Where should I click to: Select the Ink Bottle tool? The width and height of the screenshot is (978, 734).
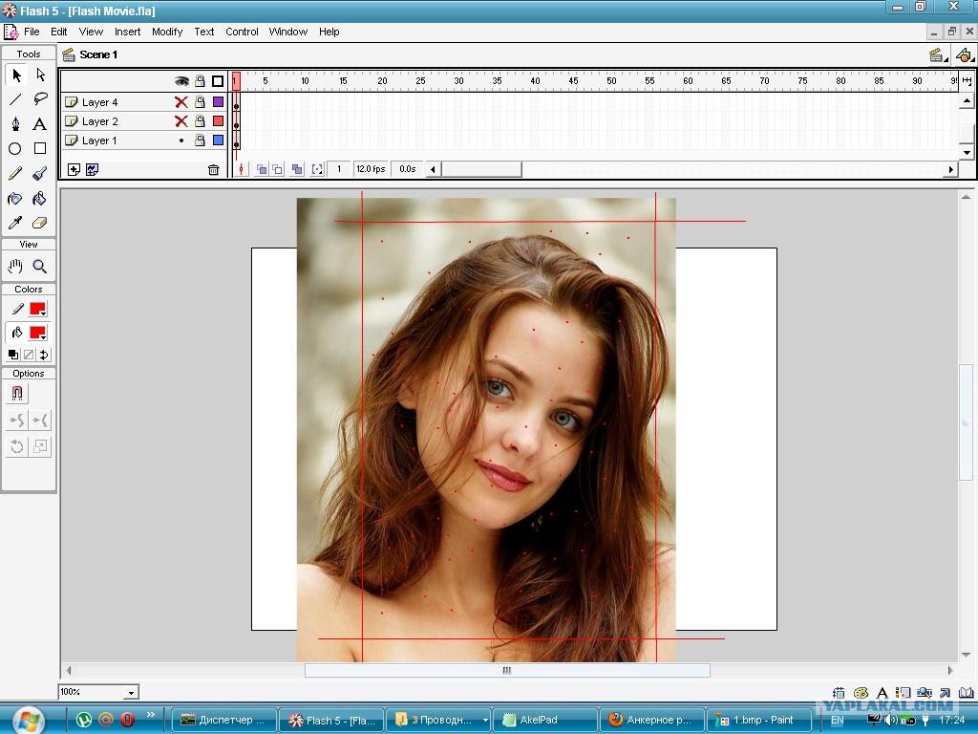coord(15,199)
